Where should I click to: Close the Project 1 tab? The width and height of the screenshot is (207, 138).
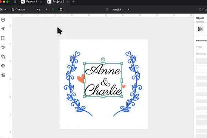coord(41,2)
